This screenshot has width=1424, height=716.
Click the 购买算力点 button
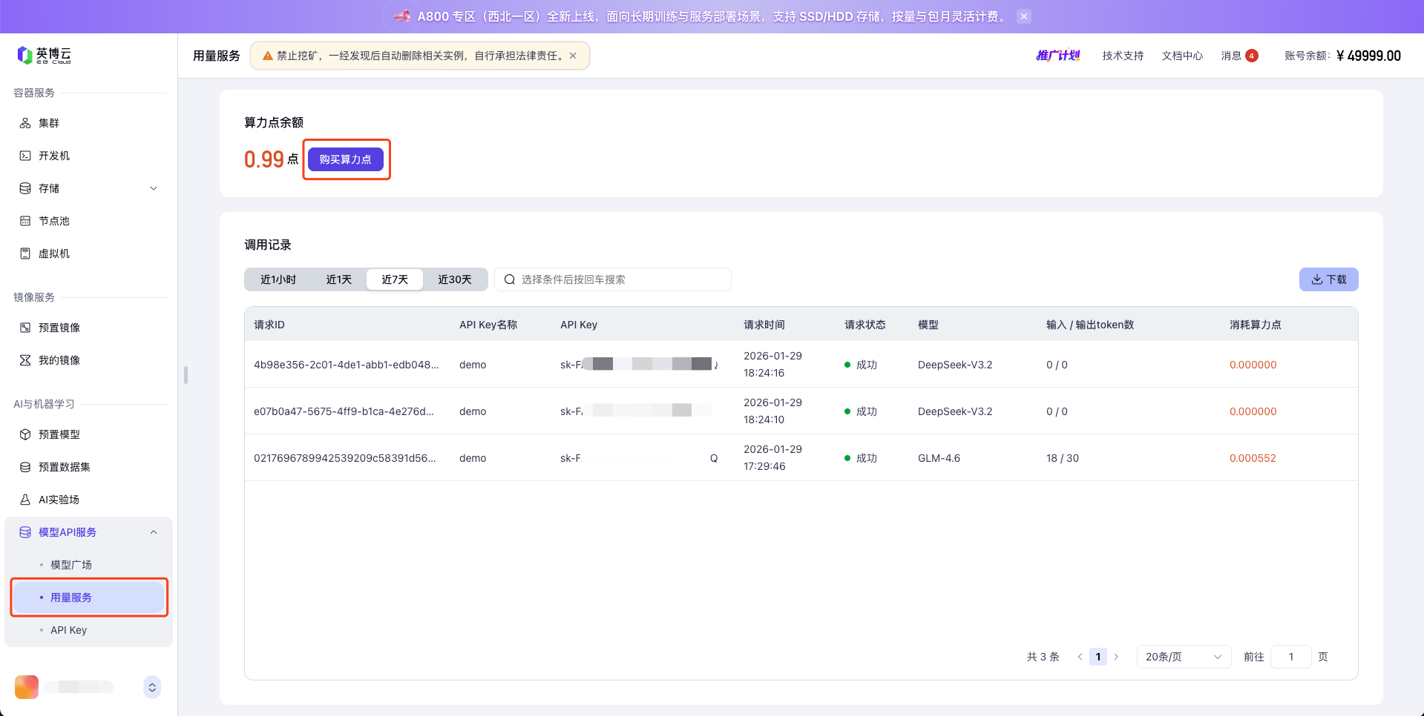tap(346, 159)
